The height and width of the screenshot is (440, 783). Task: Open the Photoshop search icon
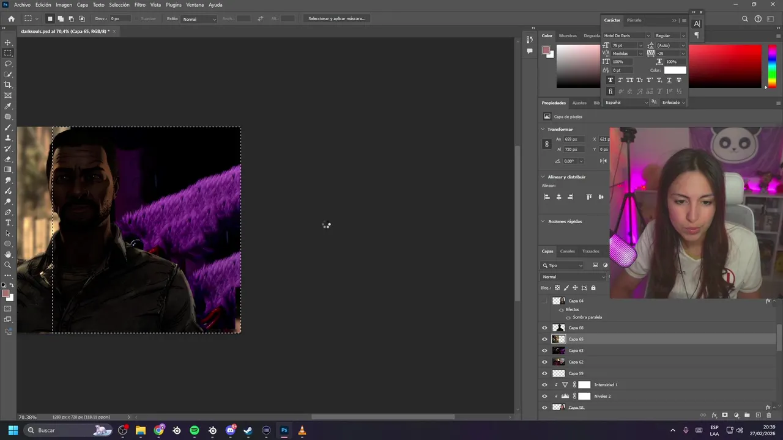745,19
